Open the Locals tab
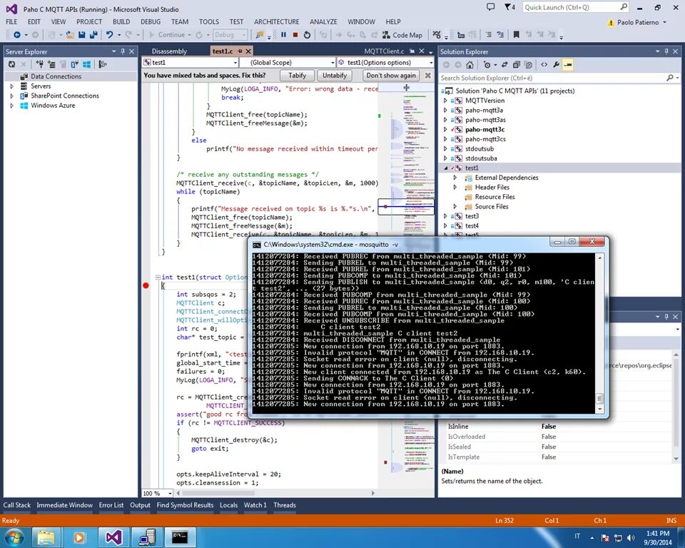This screenshot has width=685, height=548. coord(228,504)
